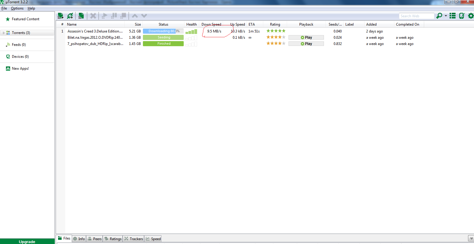Sort by the Label column header
The width and height of the screenshot is (474, 244).
coord(354,24)
